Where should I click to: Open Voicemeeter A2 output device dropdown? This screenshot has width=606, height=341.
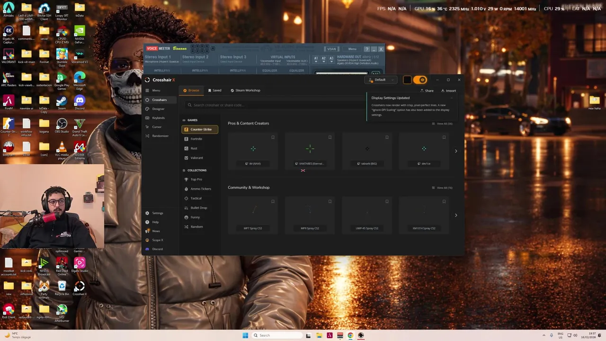[324, 59]
